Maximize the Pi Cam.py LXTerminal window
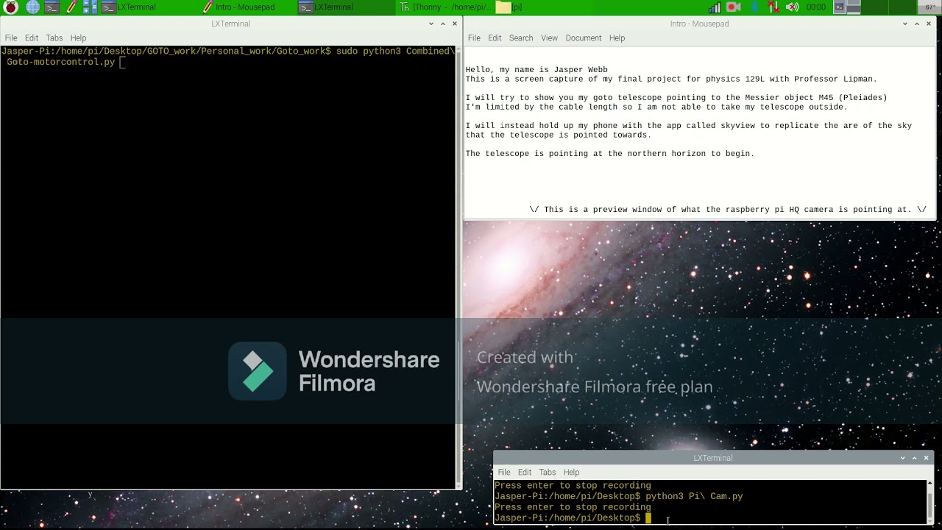This screenshot has height=530, width=942. pos(915,458)
